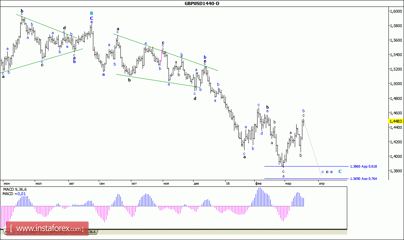This screenshot has width=404, height=240.
Task: Open the MAOSC 12,36,6 indicator tab
Action: pos(83,232)
